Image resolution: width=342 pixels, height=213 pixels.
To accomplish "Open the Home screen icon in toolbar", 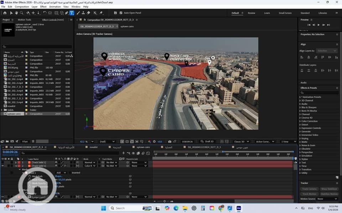I will tap(5, 13).
